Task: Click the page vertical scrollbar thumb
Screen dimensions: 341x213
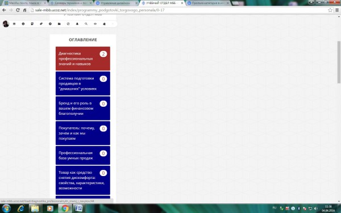Action: tap(339, 62)
